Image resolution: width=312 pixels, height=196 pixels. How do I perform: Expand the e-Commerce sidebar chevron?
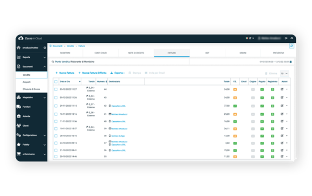(x=44, y=154)
